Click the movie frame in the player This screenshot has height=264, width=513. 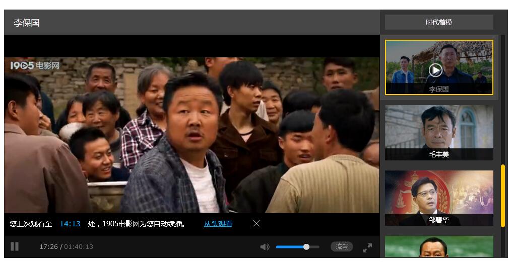pyautogui.click(x=191, y=135)
